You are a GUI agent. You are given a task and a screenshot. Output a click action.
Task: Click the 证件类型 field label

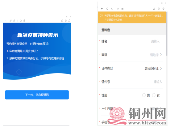pos(107,68)
